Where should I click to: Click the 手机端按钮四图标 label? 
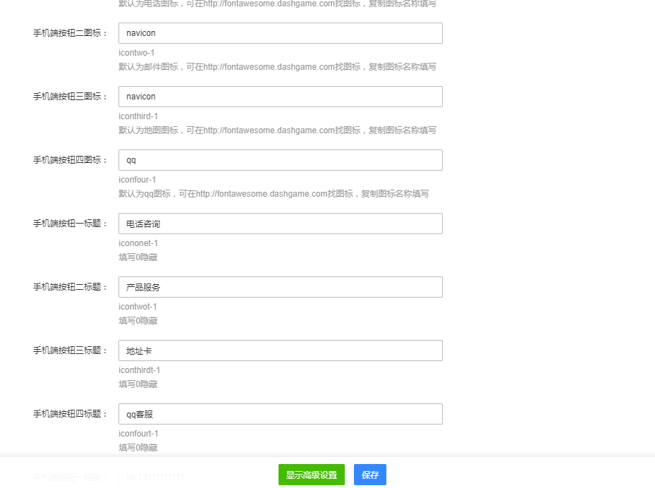point(71,160)
